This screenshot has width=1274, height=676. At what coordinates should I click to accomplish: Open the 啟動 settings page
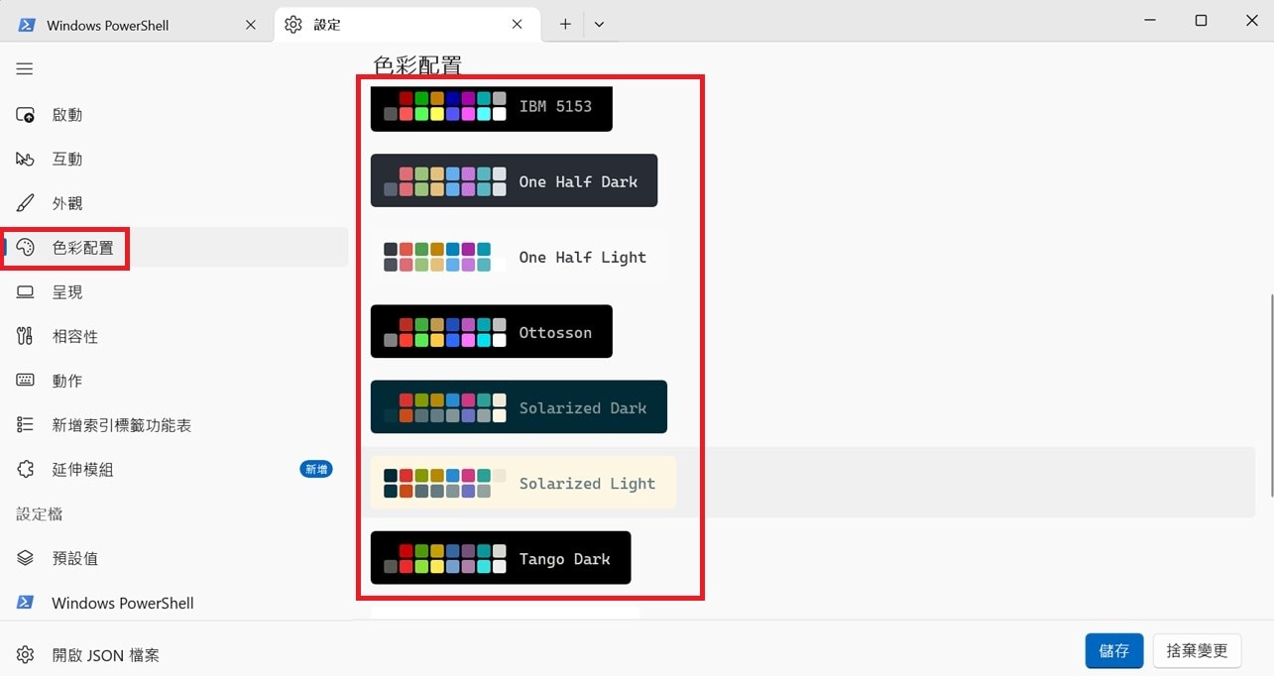pyautogui.click(x=176, y=115)
